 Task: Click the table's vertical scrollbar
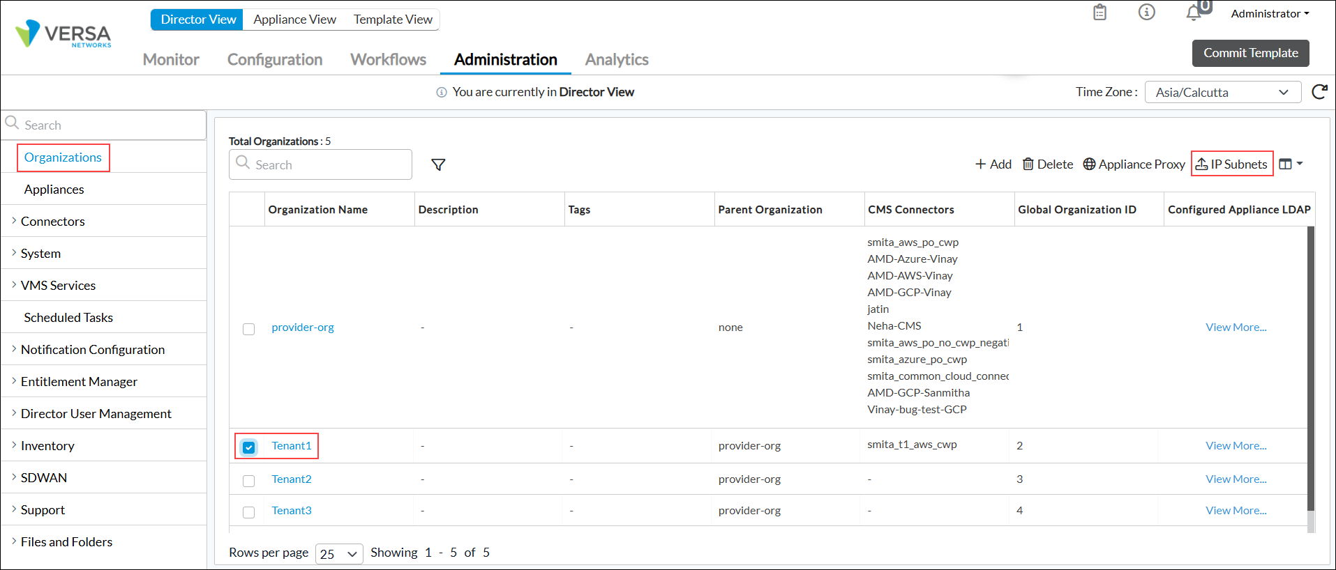coord(1310,369)
